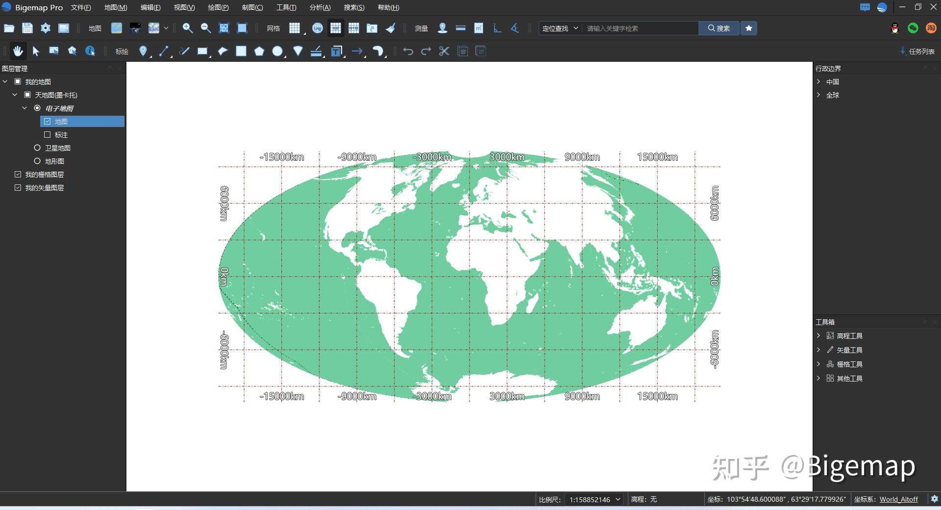Uncheck the 地图 layer checkbox
Screen dimensions: 941x510
[x=48, y=121]
